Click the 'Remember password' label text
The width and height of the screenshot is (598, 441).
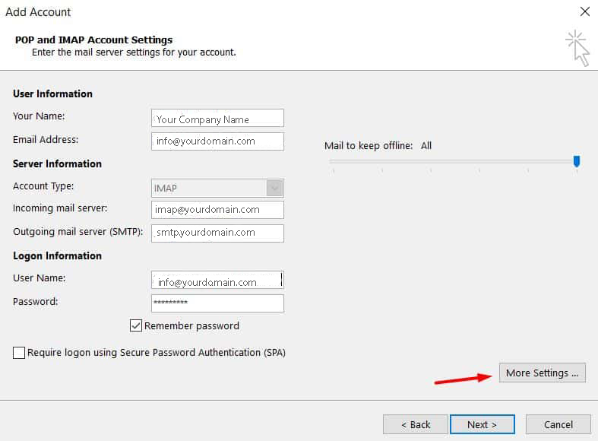point(191,325)
